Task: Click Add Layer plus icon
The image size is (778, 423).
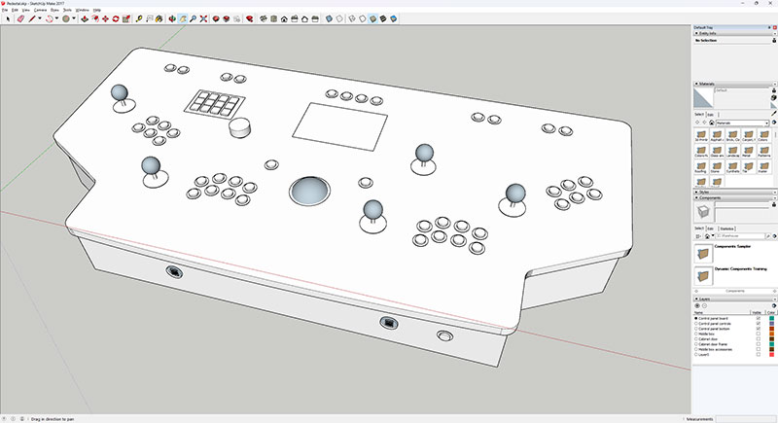Action: pyautogui.click(x=696, y=306)
